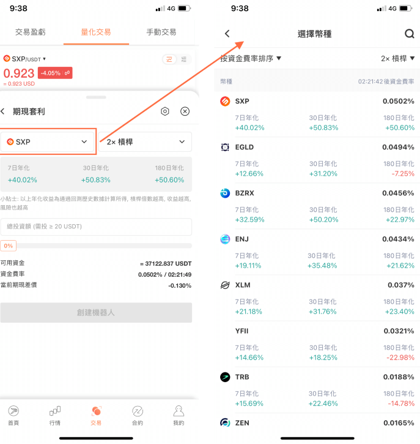The width and height of the screenshot is (420, 444).
Task: Go back from 期現套利 panel
Action: (3, 111)
